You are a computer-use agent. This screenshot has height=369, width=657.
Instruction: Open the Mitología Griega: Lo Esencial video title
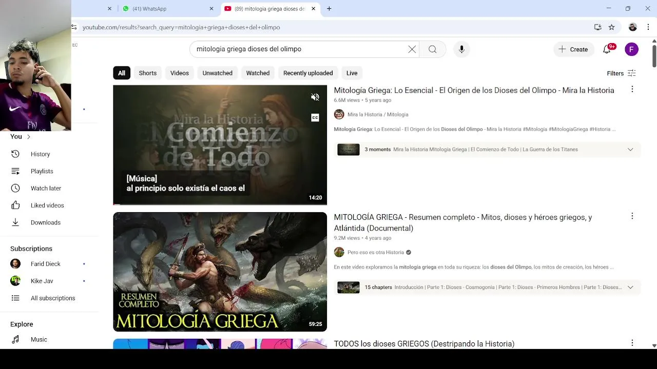pyautogui.click(x=474, y=90)
